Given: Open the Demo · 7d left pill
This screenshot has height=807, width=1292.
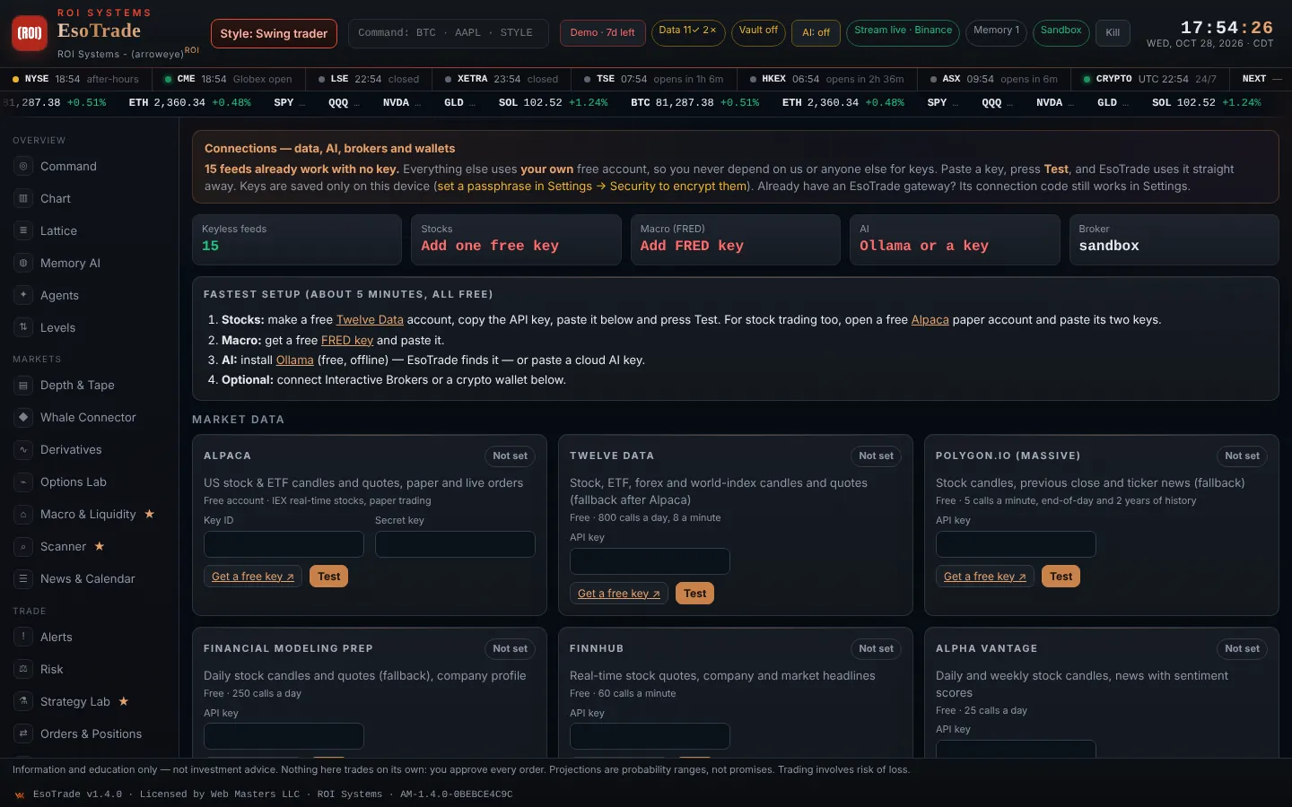Looking at the screenshot, I should coord(602,32).
